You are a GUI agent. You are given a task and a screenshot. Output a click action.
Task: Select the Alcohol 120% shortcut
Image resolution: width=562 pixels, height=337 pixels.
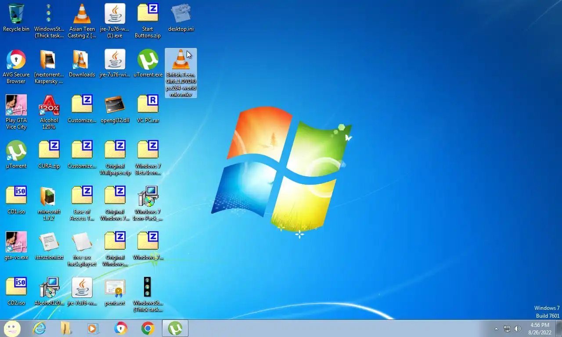[x=49, y=112]
